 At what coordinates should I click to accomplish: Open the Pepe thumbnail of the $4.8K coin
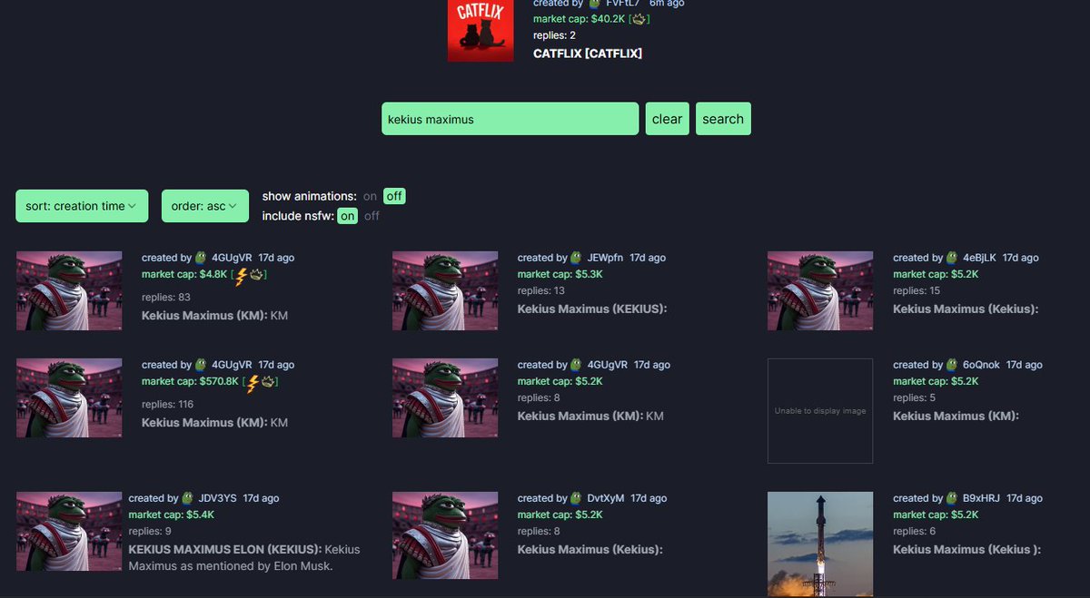pyautogui.click(x=69, y=290)
